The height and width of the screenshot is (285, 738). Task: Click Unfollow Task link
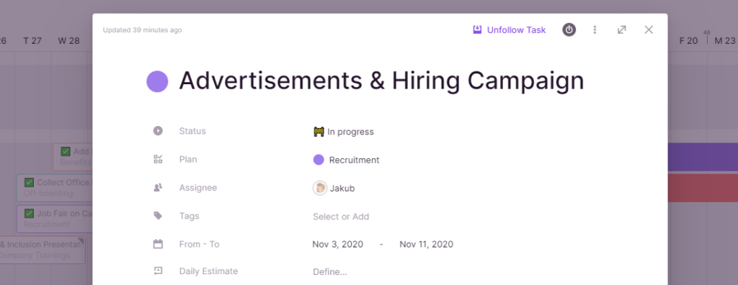coord(510,30)
